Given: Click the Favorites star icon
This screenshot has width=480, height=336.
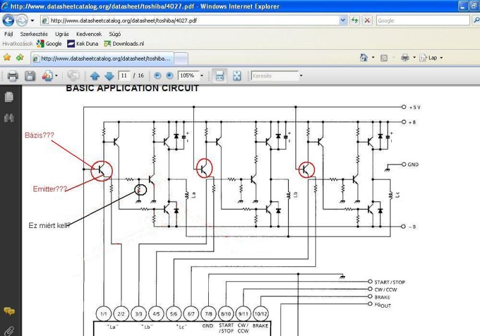Looking at the screenshot, I should tap(7, 58).
